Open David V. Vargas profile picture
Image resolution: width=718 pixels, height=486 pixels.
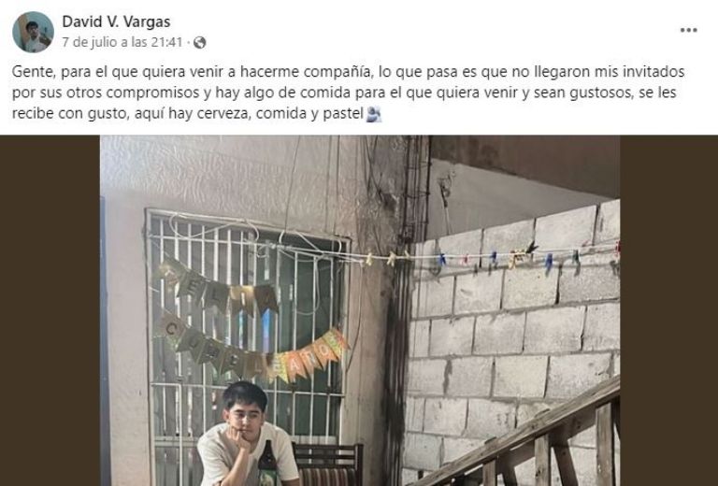coord(33,32)
